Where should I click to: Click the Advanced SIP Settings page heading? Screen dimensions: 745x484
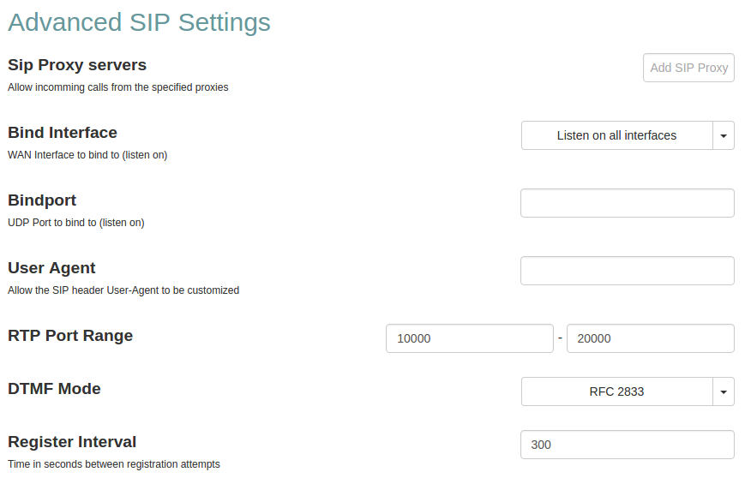pos(139,22)
